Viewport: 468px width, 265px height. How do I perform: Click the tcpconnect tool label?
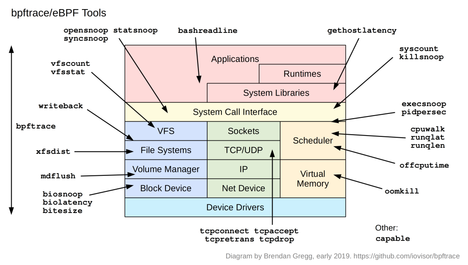(224, 231)
